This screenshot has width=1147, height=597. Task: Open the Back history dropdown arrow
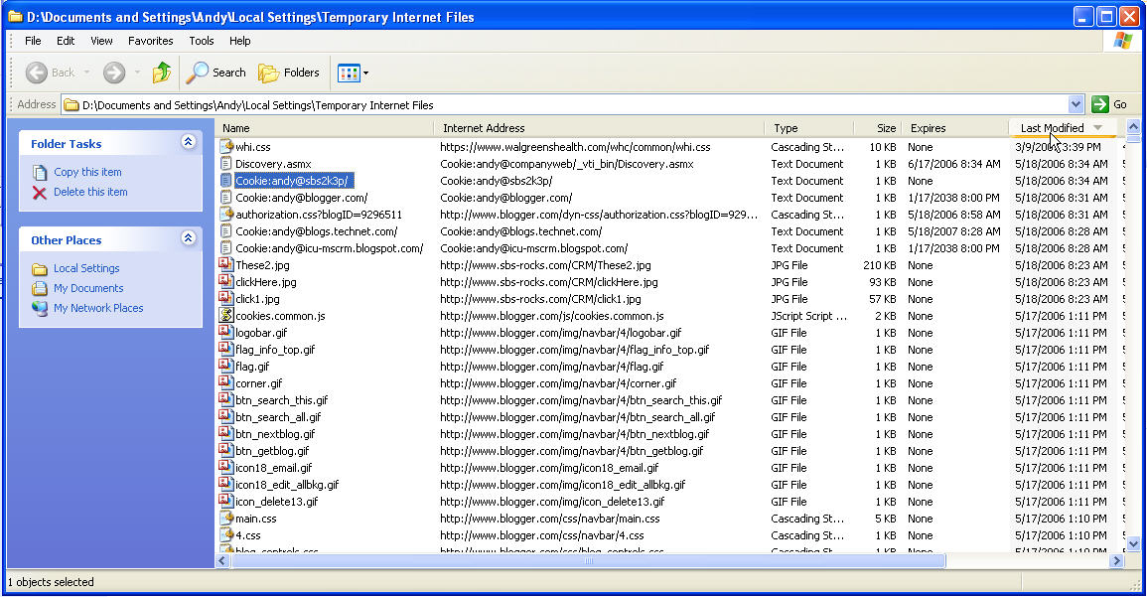point(87,73)
